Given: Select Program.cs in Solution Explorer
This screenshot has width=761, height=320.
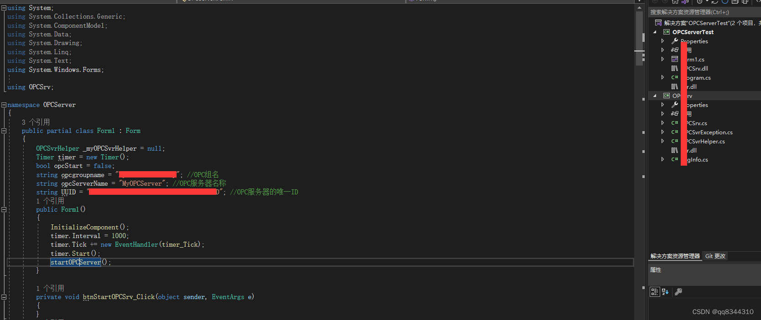Looking at the screenshot, I should (x=695, y=77).
